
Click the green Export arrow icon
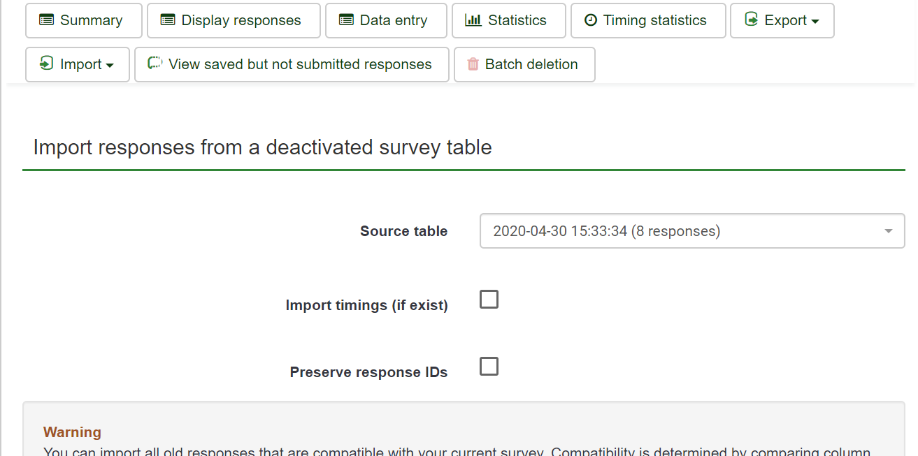751,20
